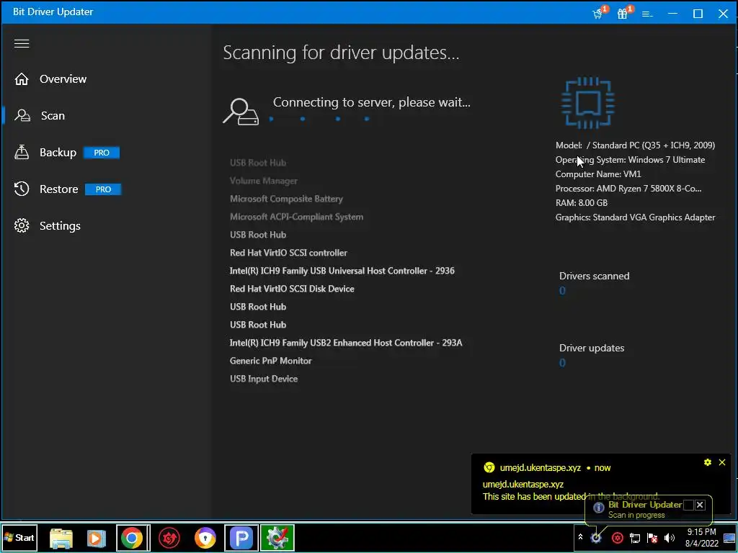Select 'Volume Manager' in device list
738x553 pixels.
[264, 181]
